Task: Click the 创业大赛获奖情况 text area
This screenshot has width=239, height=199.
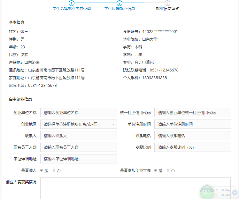Action: [135, 187]
